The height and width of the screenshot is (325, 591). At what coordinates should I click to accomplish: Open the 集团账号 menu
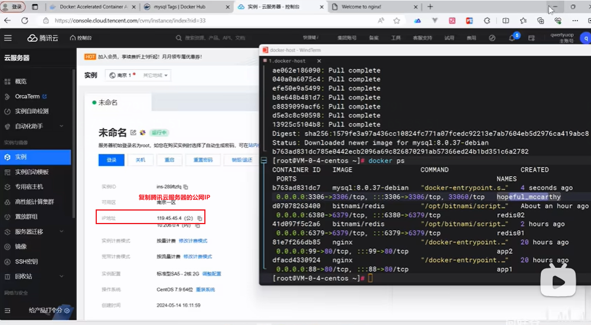347,38
